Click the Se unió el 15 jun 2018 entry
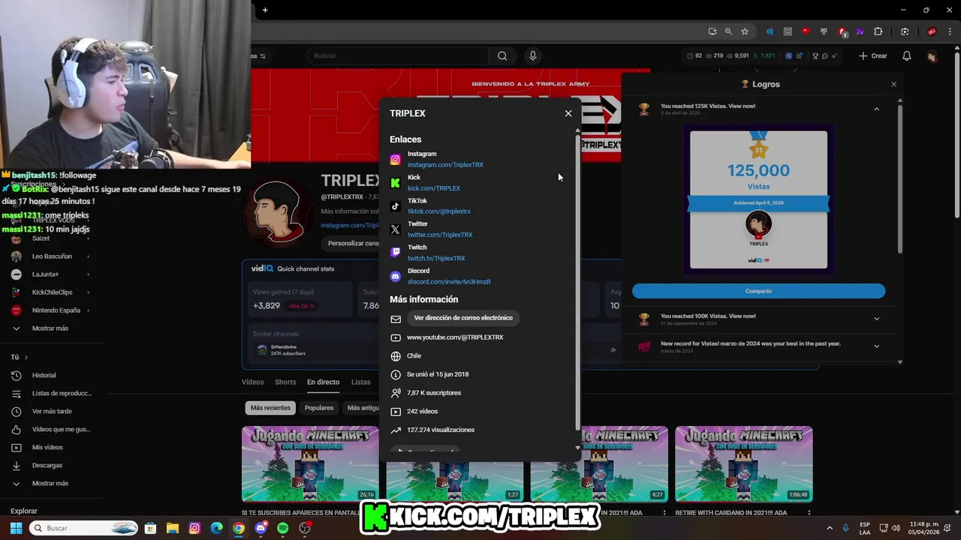 (x=438, y=374)
